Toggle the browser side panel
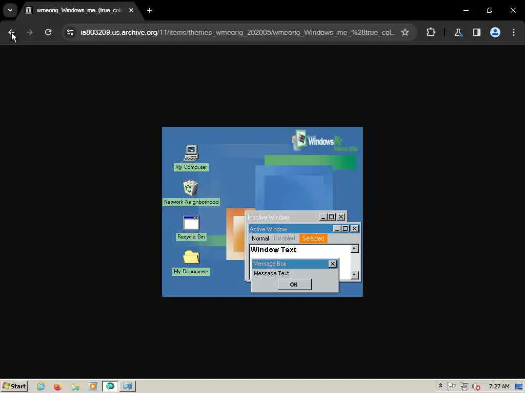The height and width of the screenshot is (393, 525). [x=476, y=32]
